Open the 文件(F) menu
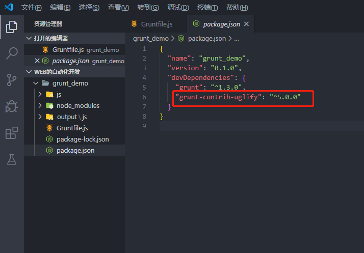 point(31,8)
